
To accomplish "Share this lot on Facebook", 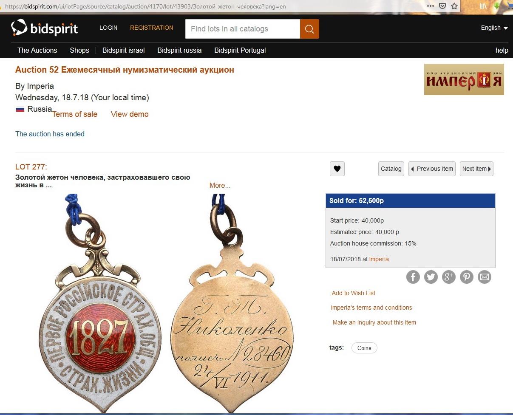I will pos(413,277).
